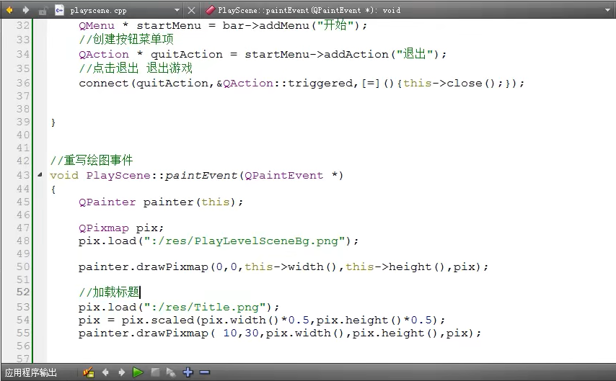Click the comment //点击退出 退出游戏

(x=136, y=68)
